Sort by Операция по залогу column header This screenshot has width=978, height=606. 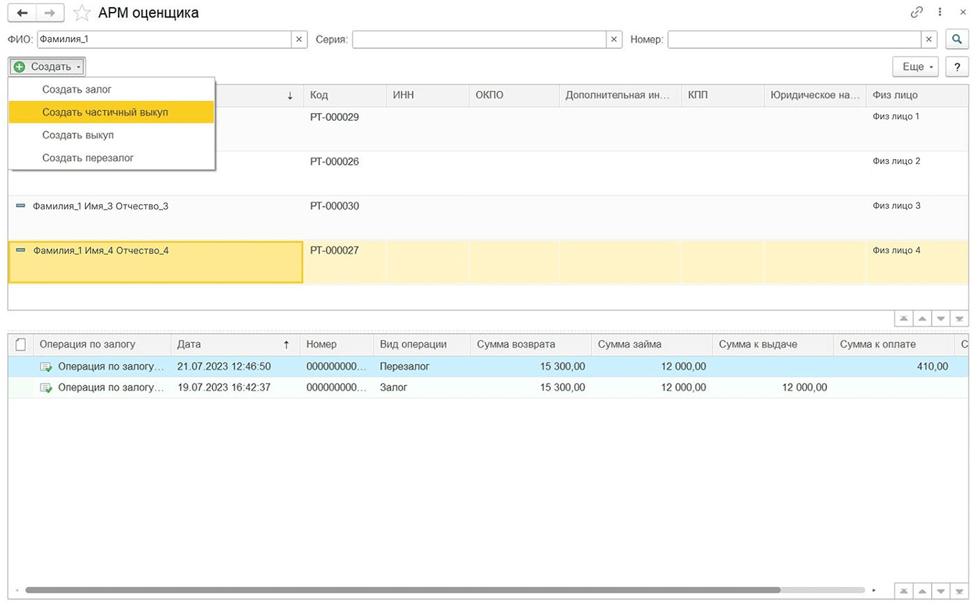click(102, 344)
